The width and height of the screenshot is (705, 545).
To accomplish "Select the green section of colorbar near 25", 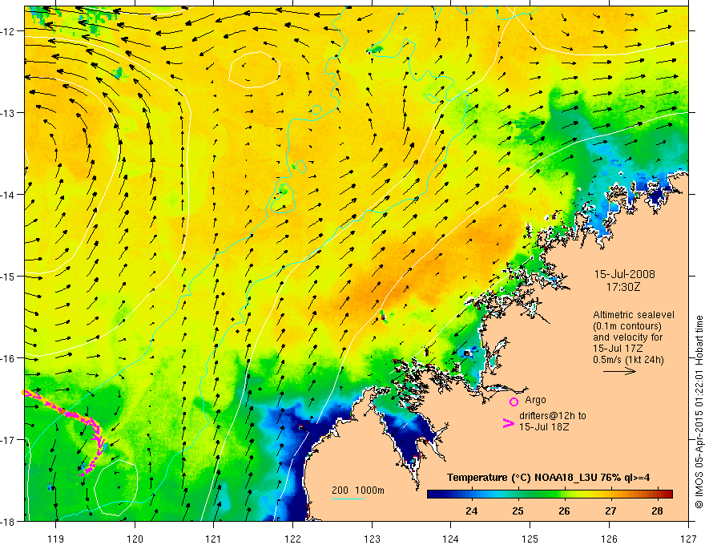I will click(x=518, y=494).
